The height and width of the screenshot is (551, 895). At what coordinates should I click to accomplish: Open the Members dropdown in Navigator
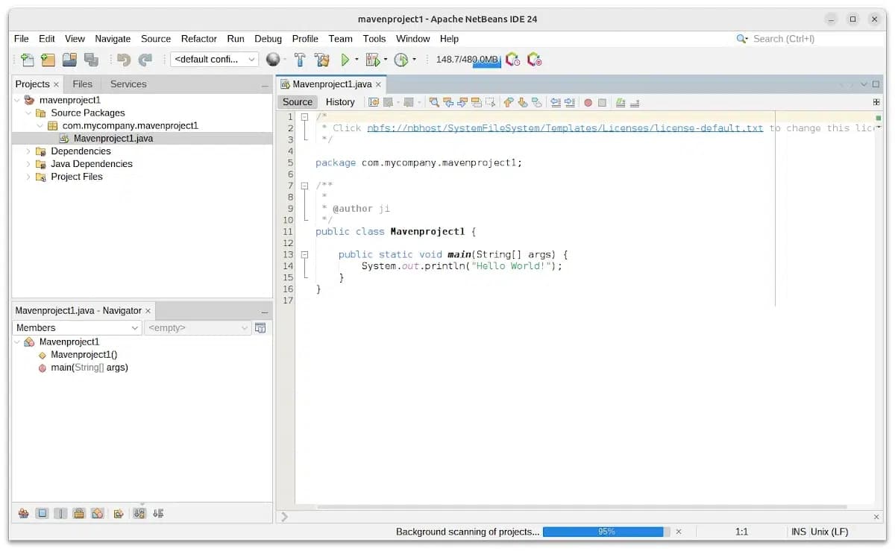pos(77,327)
